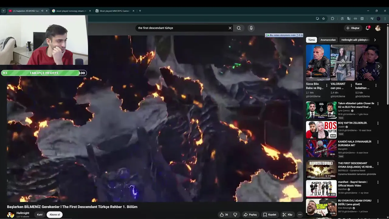Image resolution: width=389 pixels, height=219 pixels.
Task: Open YouTube notifications bell
Action: [x=367, y=28]
